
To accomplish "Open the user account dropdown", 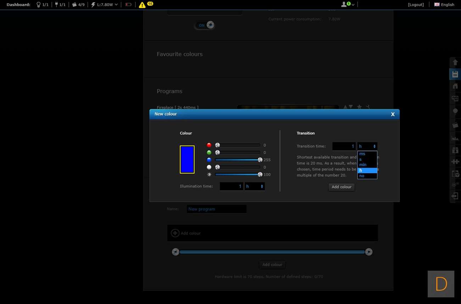I will (348, 5).
